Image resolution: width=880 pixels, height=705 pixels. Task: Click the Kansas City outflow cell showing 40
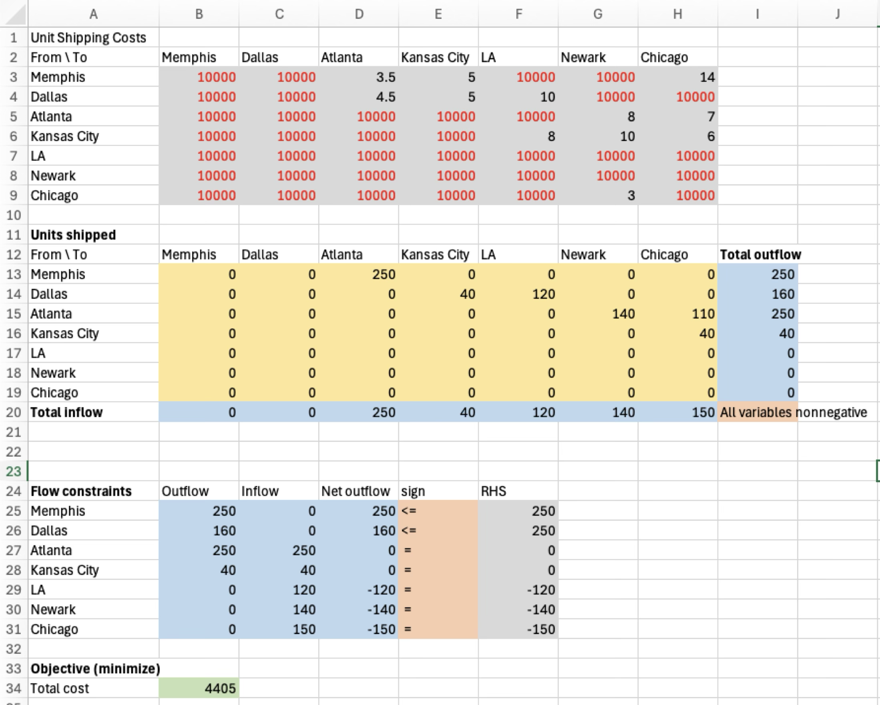tap(199, 570)
